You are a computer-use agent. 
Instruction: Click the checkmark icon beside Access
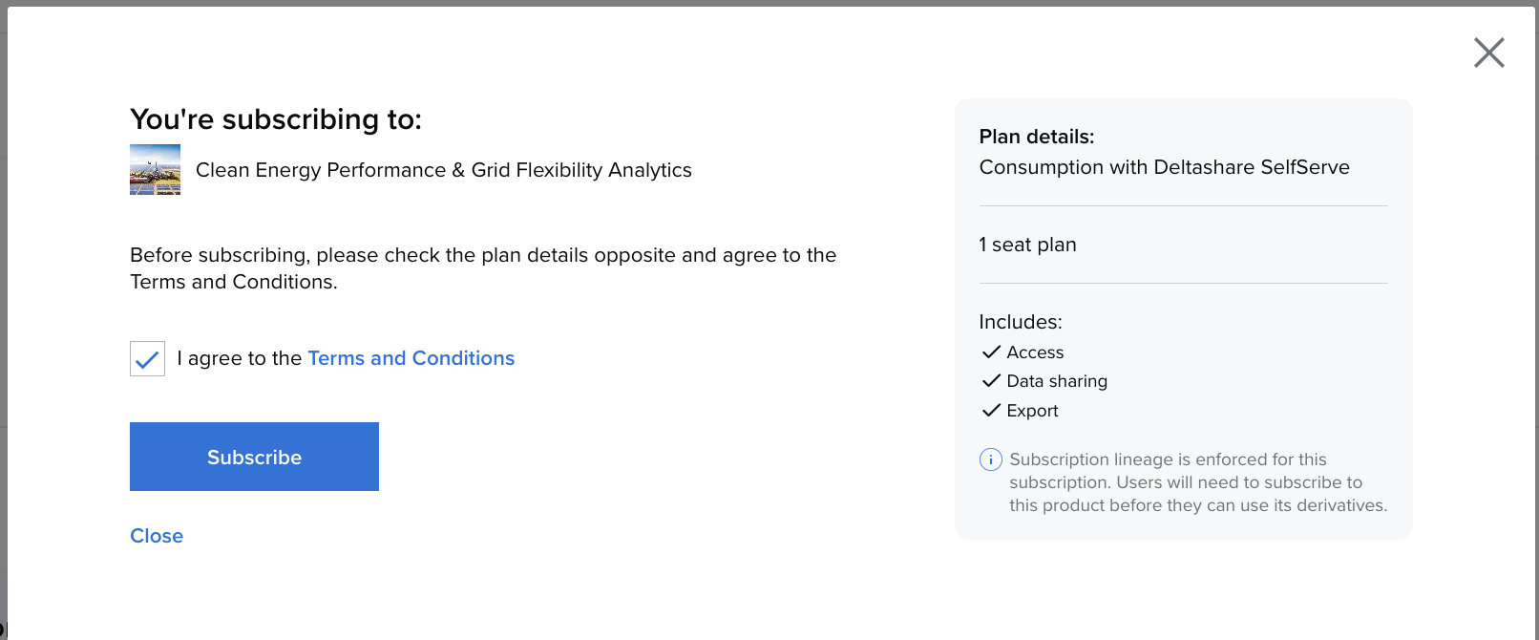tap(990, 352)
